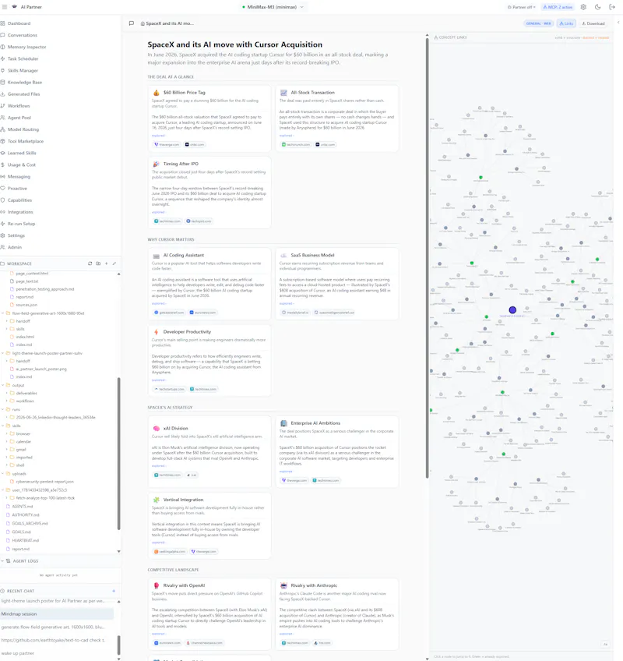623x661 pixels.
Task: Click the xAI Division card icon
Action: 157,428
